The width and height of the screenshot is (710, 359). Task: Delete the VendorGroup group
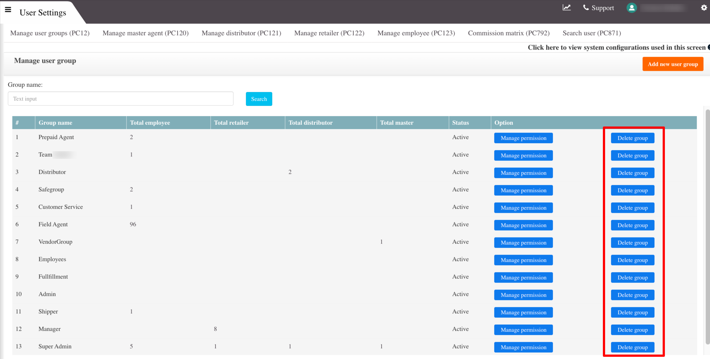point(632,242)
